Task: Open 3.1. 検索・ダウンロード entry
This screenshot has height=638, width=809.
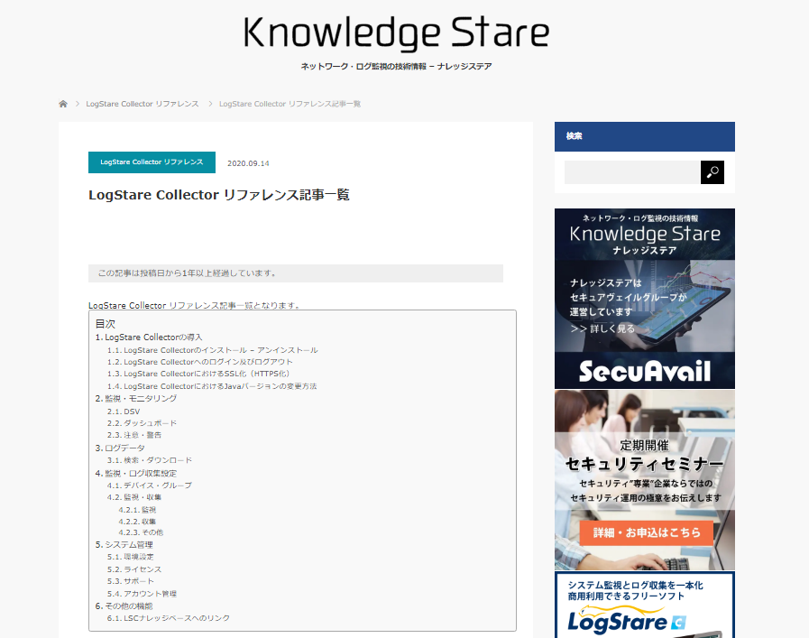Action: [150, 460]
